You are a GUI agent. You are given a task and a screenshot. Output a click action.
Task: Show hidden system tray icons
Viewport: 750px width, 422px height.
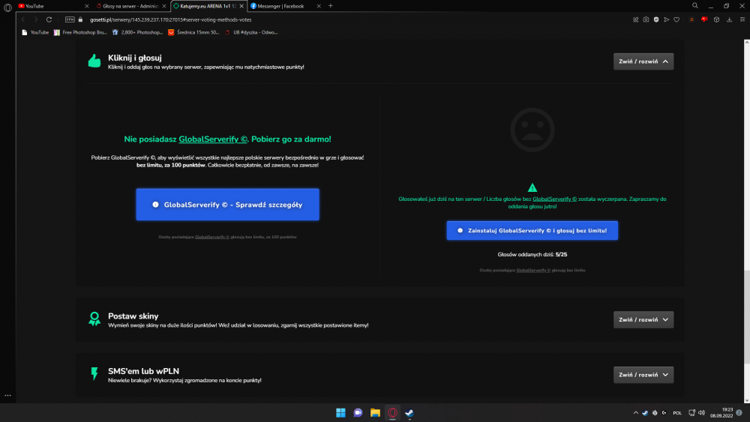tap(636, 413)
